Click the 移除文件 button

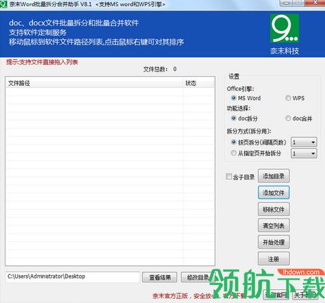point(274,209)
